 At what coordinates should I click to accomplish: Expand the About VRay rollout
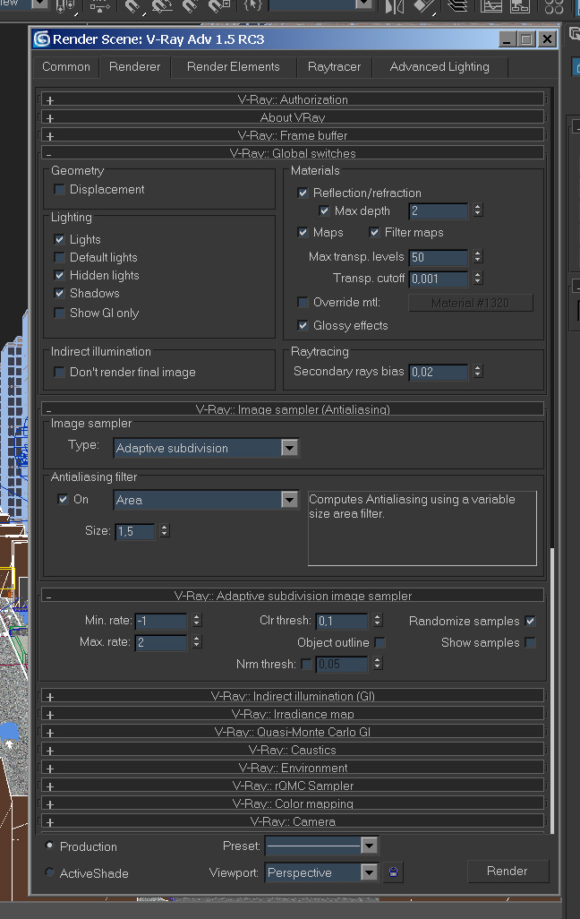(x=293, y=117)
